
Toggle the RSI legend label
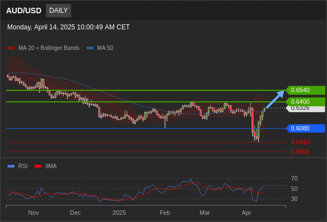pyautogui.click(x=23, y=167)
